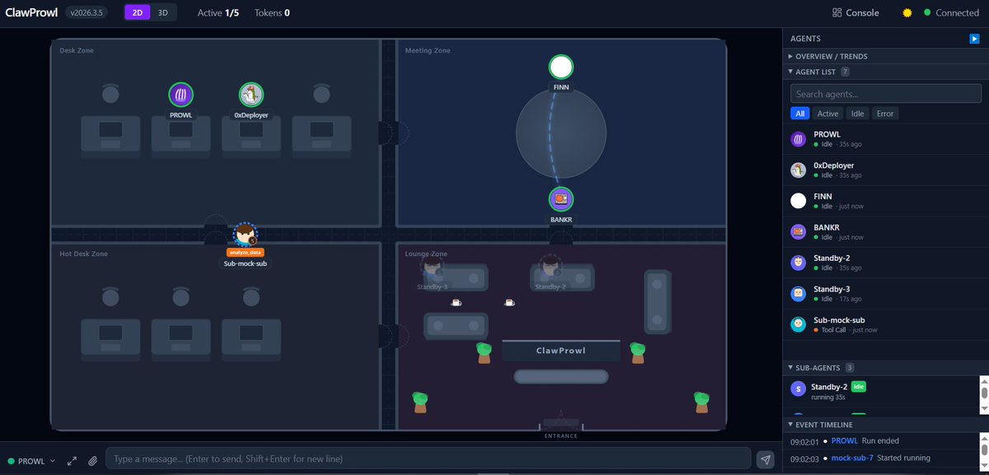
Task: Click the round meeting table
Action: (561, 133)
